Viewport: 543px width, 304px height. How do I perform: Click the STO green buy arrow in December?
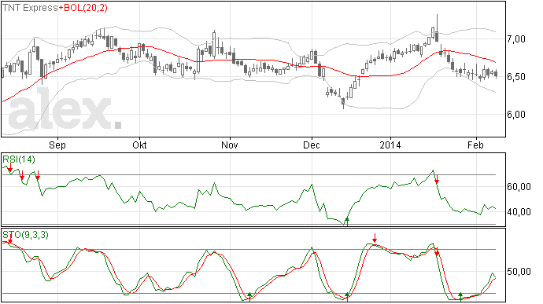pos(347,296)
